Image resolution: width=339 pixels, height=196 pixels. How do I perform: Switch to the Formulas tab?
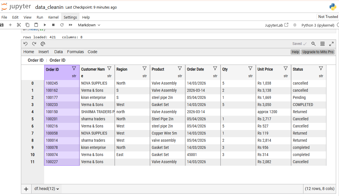[75, 52]
